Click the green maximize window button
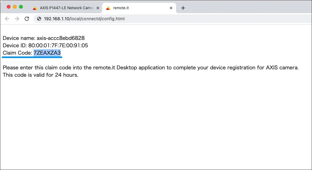 point(21,7)
